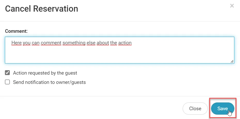Click the word "can" in the comment text

tap(36, 43)
